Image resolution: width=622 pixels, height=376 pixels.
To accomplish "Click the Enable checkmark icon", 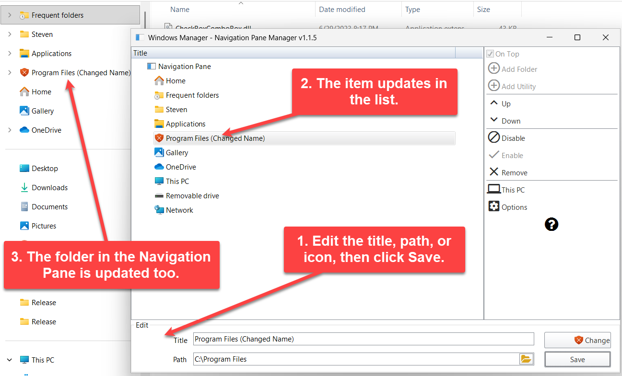I will click(493, 155).
